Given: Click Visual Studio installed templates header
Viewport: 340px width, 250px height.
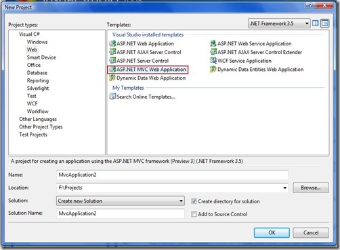Looking at the screenshot, I should click(148, 34).
